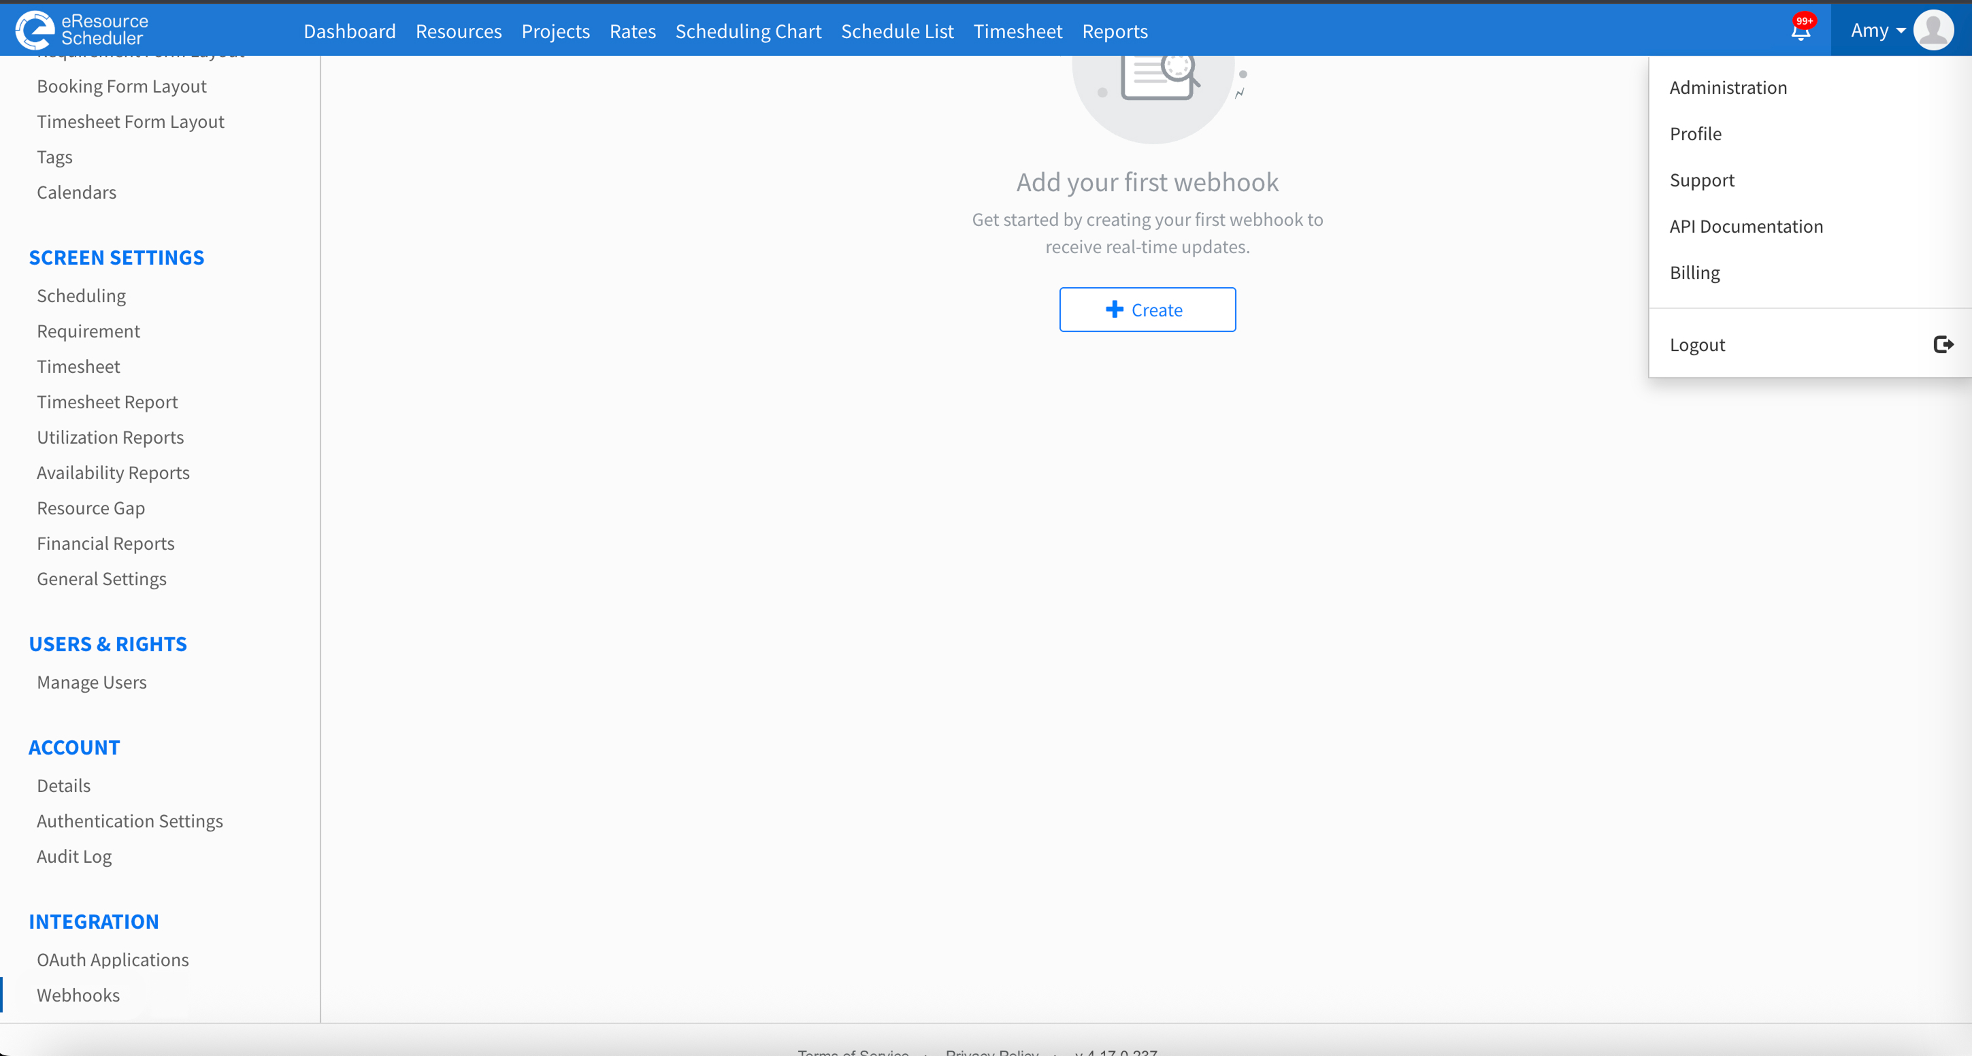Screen dimensions: 1972x1056
Task: Select Webhooks in Integration section
Action: click(78, 995)
